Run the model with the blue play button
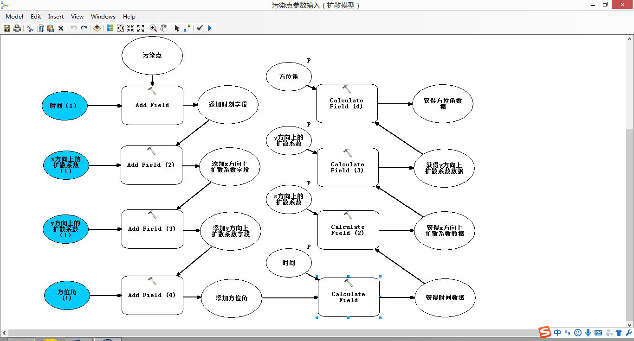Image resolution: width=634 pixels, height=341 pixels. [x=210, y=28]
